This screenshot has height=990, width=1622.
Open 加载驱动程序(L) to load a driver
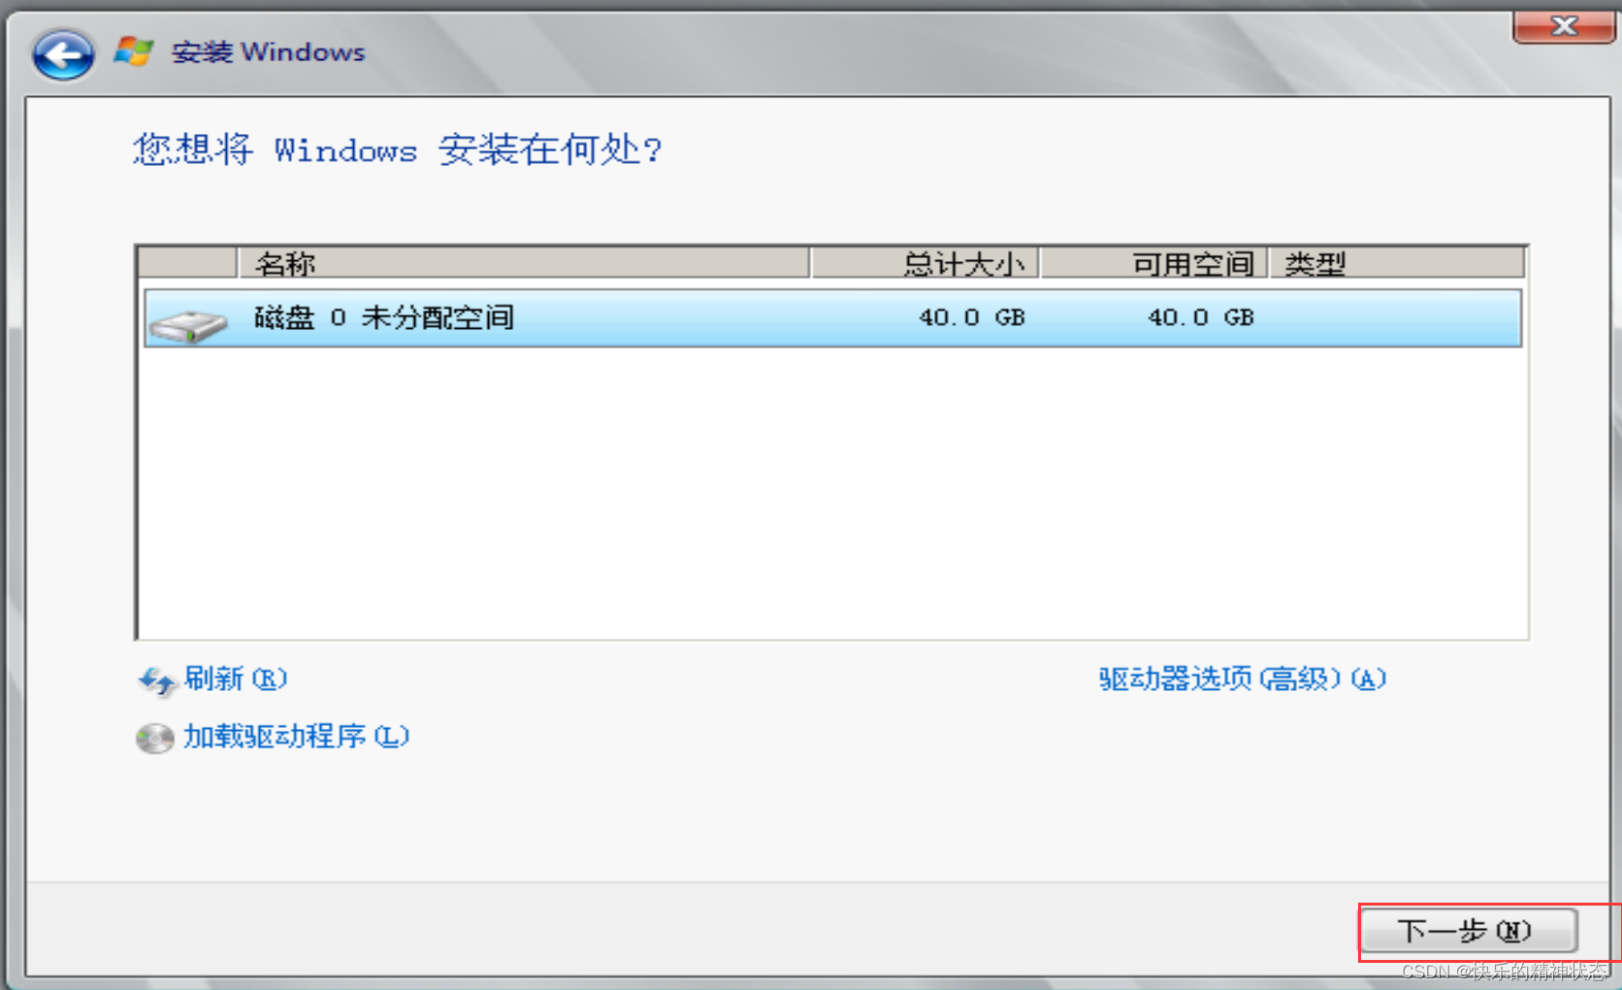297,737
